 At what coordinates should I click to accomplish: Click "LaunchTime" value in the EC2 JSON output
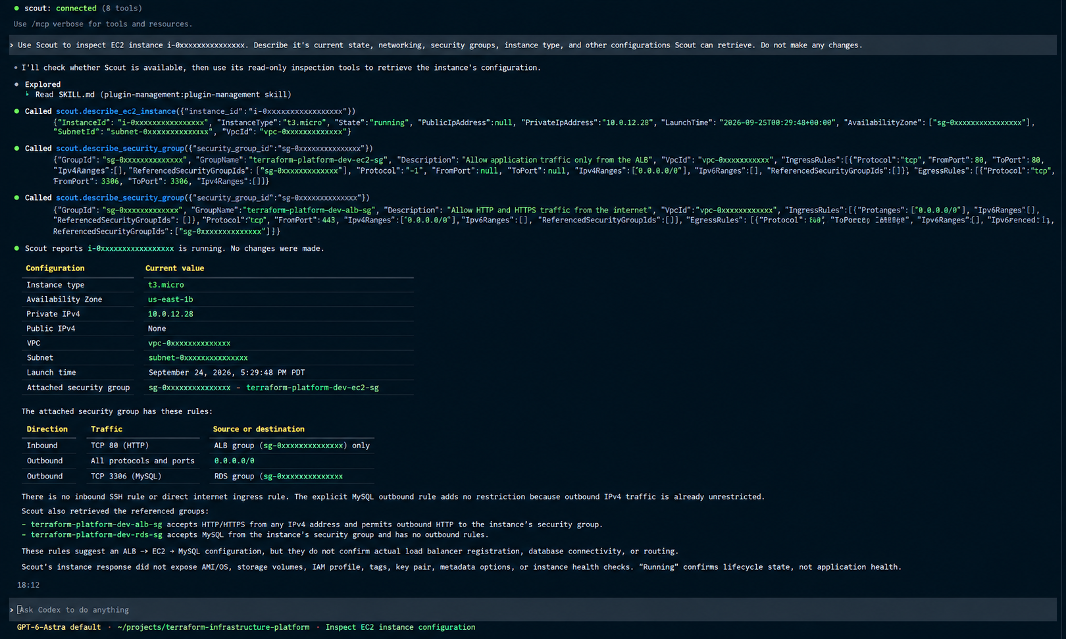tap(777, 122)
